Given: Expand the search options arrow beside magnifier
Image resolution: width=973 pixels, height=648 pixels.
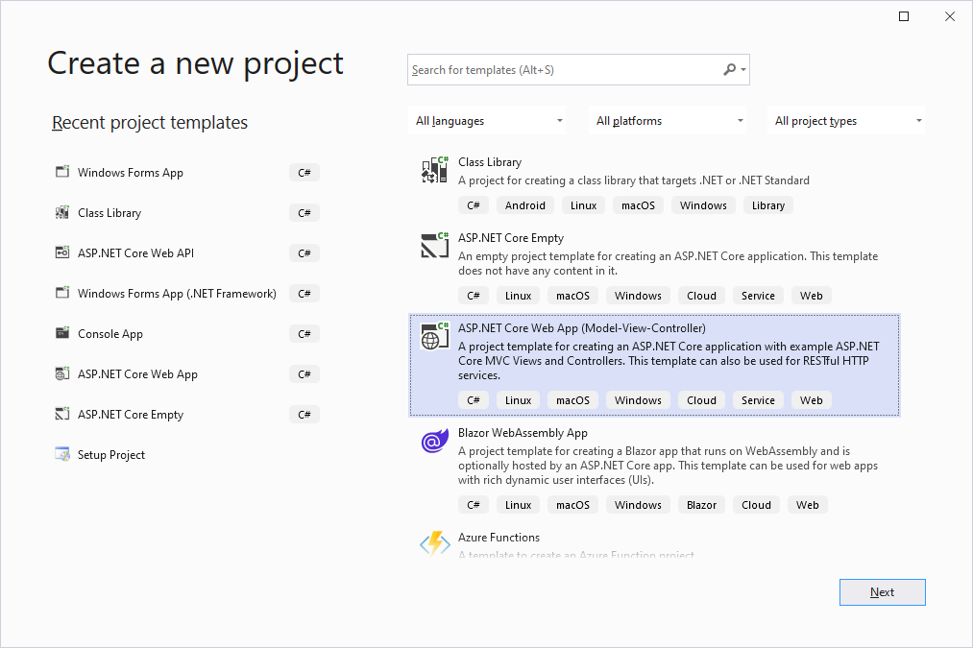Looking at the screenshot, I should tap(742, 70).
